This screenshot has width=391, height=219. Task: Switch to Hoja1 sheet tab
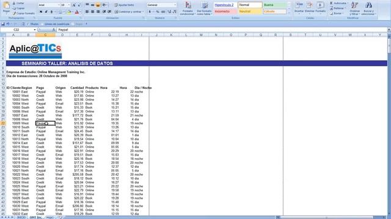click(x=50, y=217)
